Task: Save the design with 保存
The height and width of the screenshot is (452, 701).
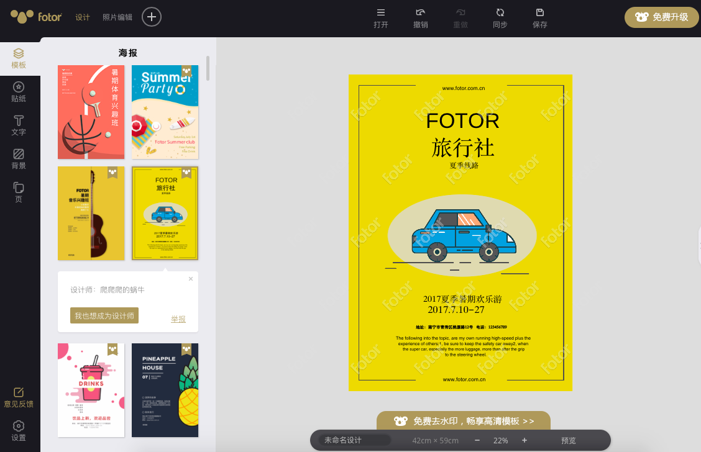Action: click(539, 18)
